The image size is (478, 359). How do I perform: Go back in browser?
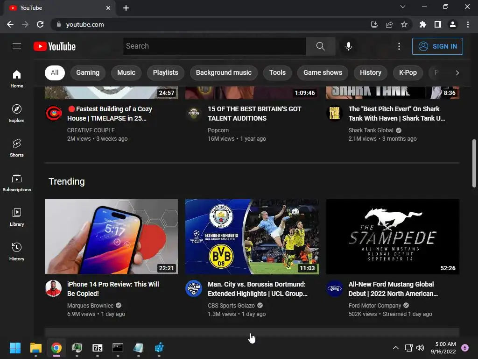click(x=10, y=24)
